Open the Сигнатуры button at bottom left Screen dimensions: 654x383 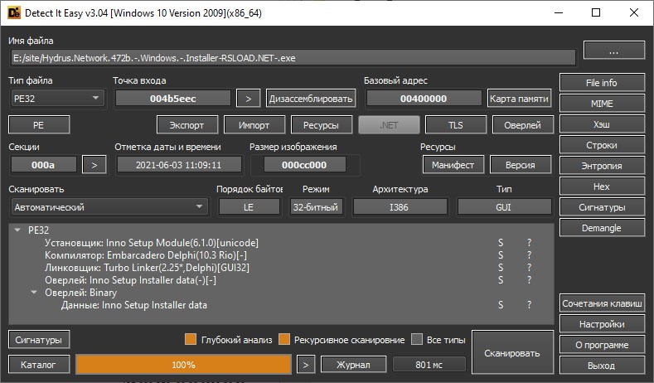[x=39, y=340]
